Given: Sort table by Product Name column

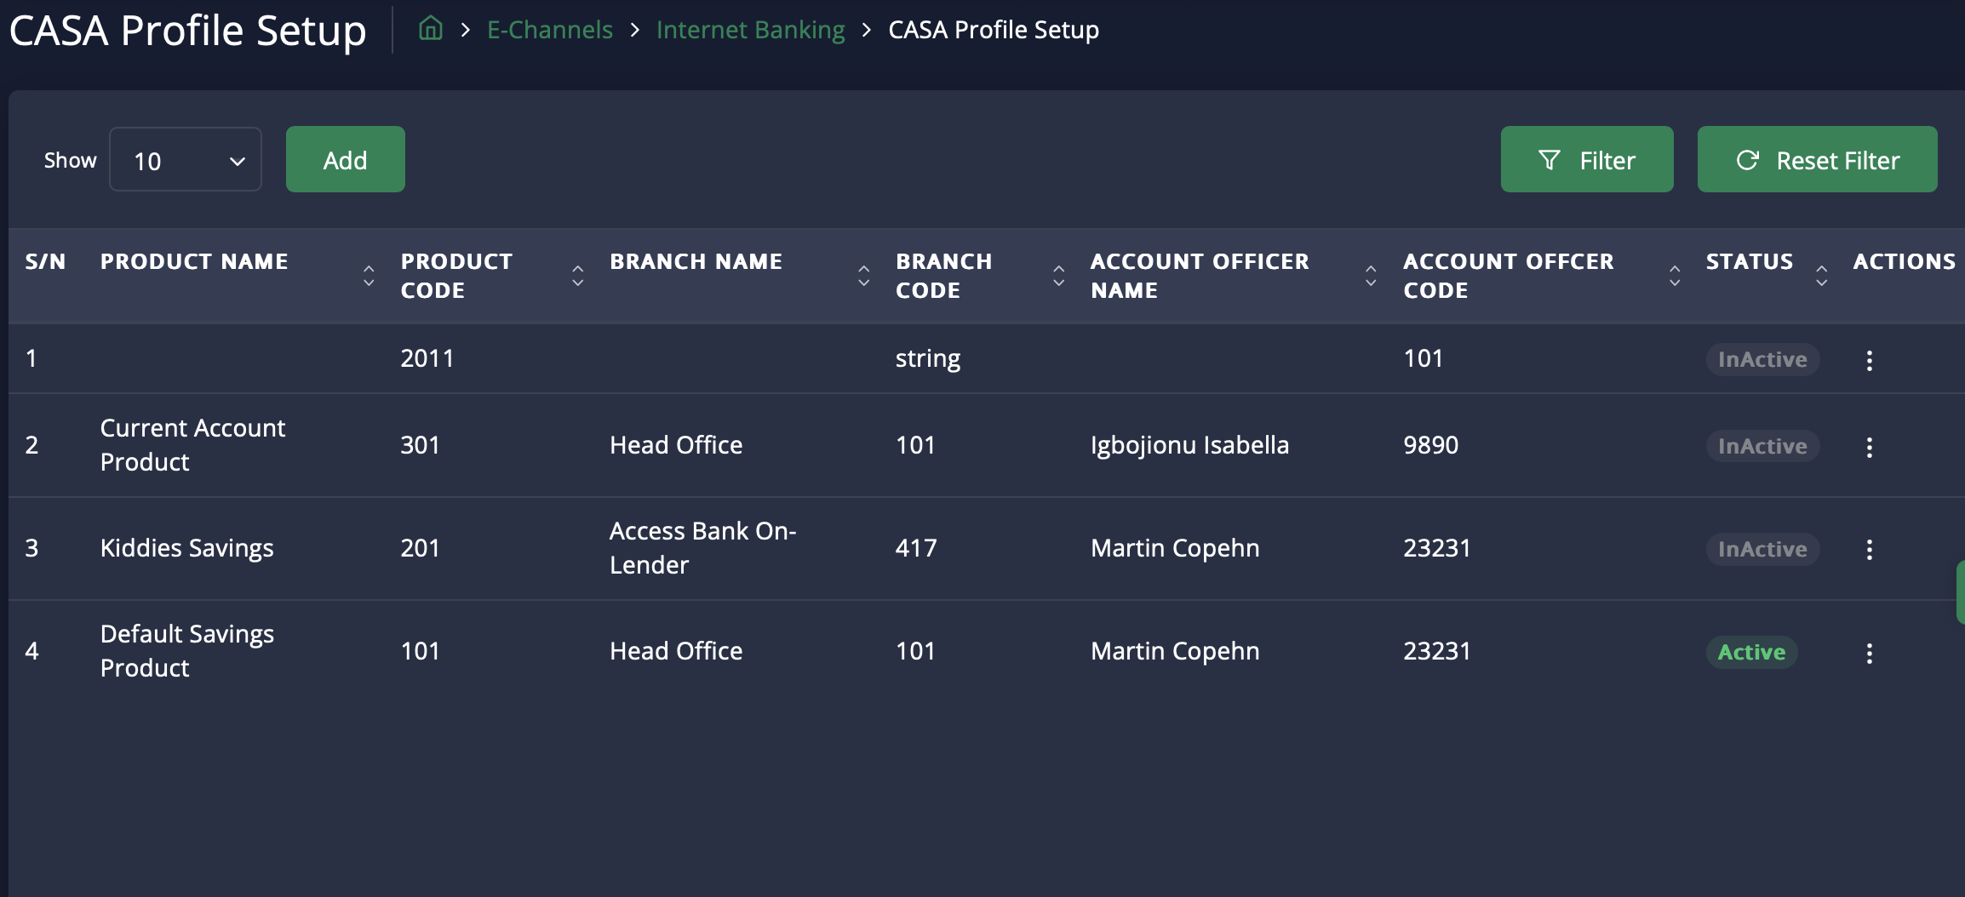Looking at the screenshot, I should click(x=369, y=275).
